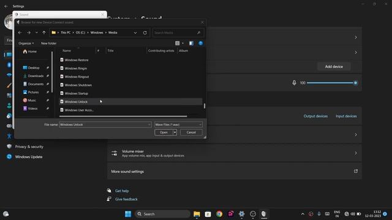Create a New folder
This screenshot has height=220, width=392.
click(x=48, y=43)
